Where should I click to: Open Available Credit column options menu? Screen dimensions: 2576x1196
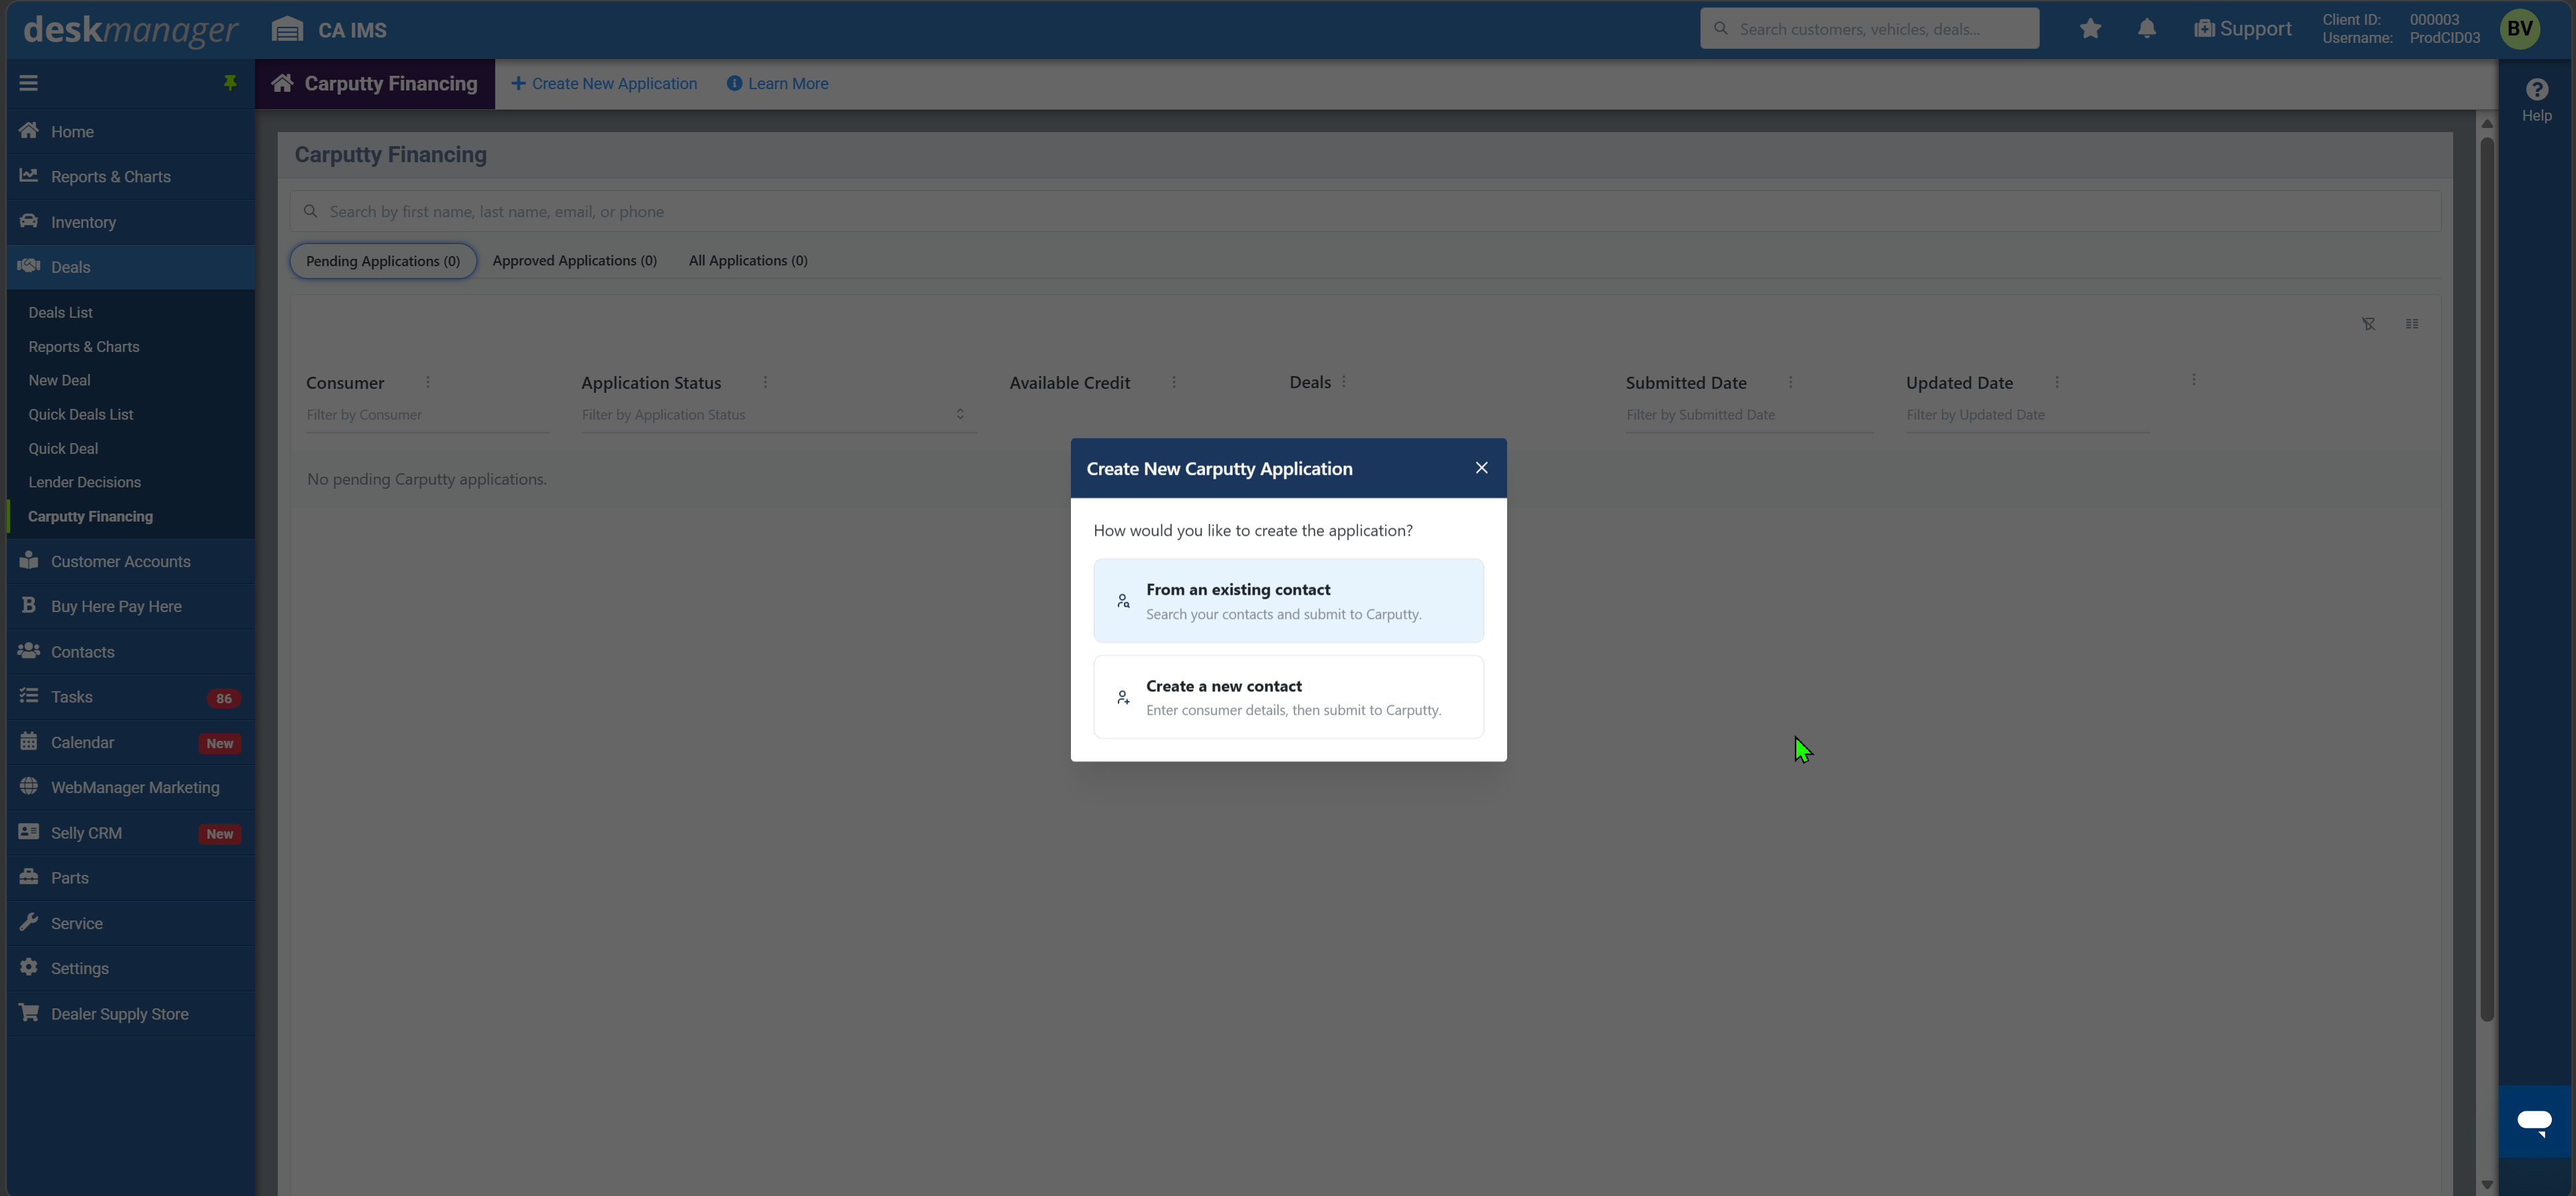coord(1174,383)
